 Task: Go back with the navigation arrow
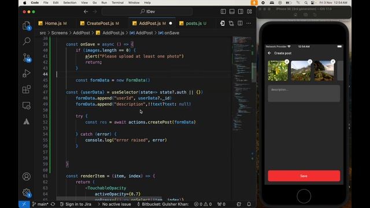[x=86, y=12]
